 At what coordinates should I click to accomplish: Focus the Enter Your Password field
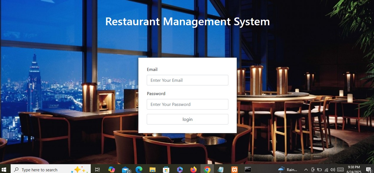187,104
